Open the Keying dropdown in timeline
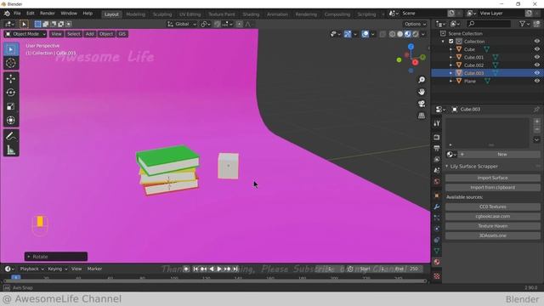 57,269
